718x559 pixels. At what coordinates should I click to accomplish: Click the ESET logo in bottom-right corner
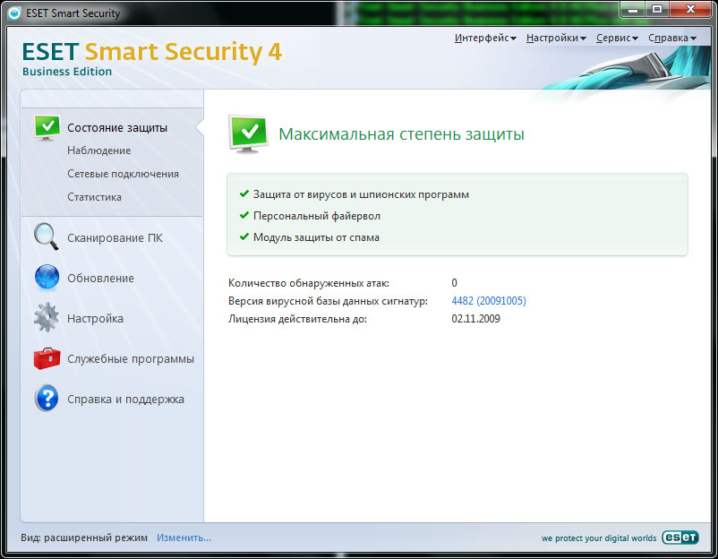click(x=680, y=538)
